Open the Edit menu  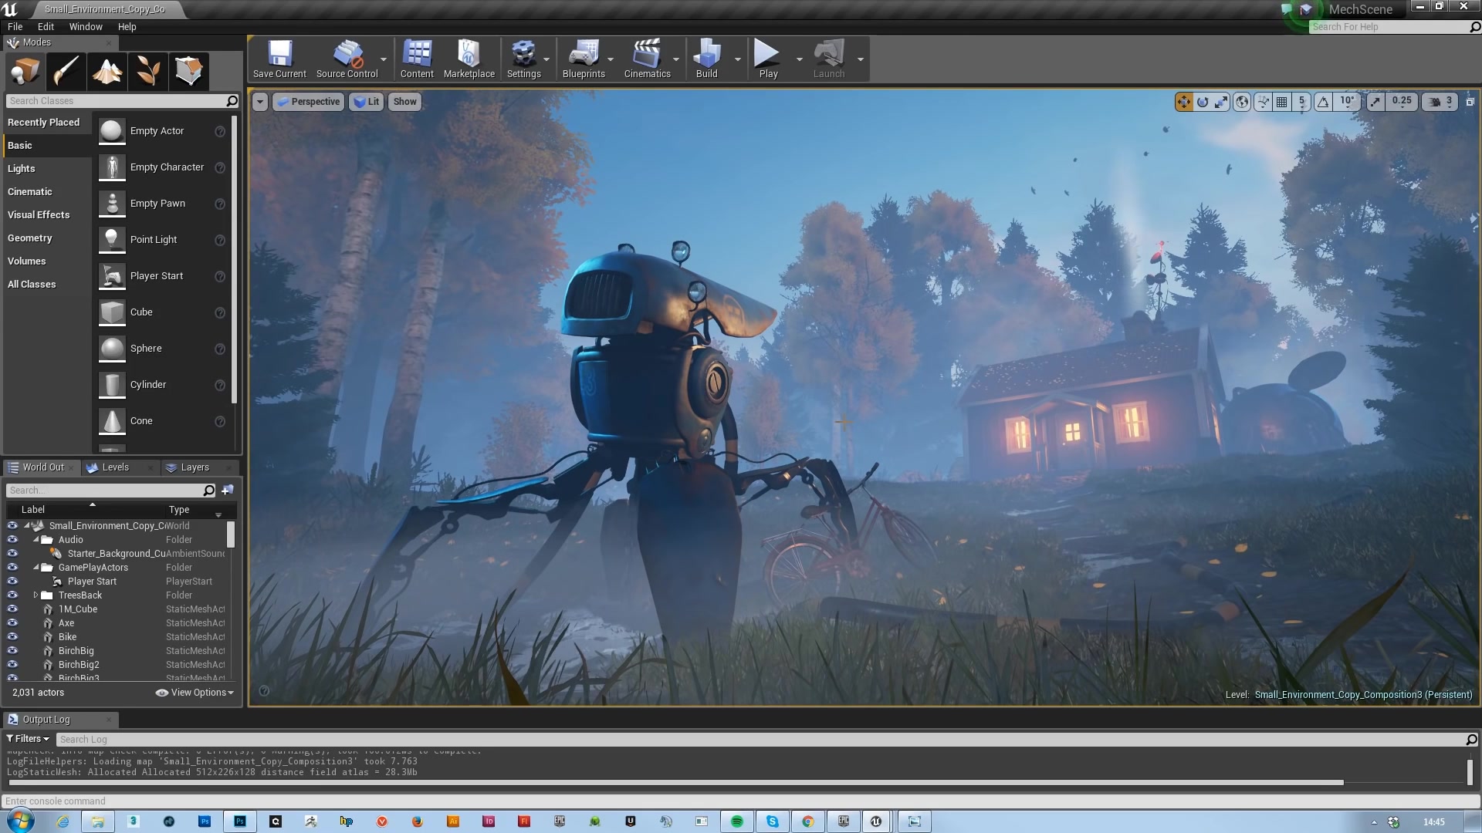pos(46,26)
